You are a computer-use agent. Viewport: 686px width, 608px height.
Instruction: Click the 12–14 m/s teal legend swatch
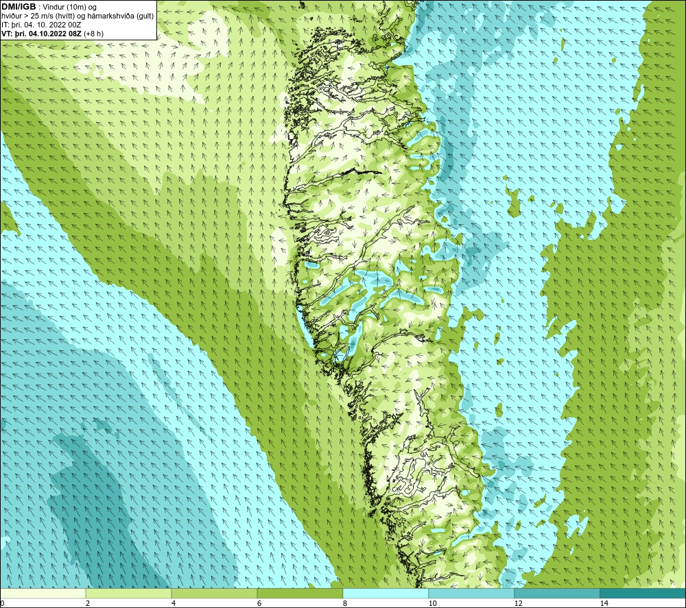click(x=557, y=593)
